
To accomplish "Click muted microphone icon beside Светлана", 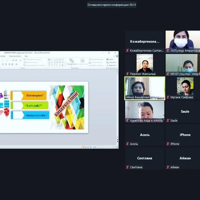I will click(x=127, y=167).
